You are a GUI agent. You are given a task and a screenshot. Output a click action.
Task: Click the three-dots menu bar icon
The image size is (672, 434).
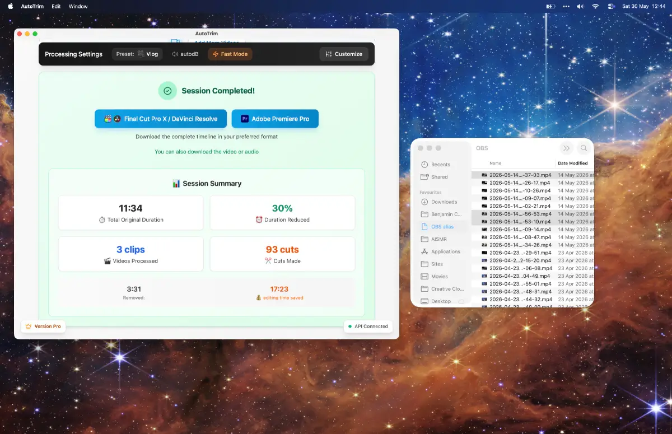pos(565,6)
